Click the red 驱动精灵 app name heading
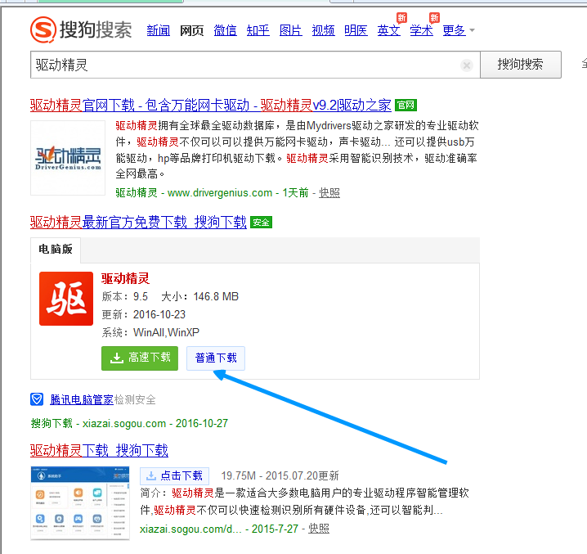This screenshot has width=587, height=554. coord(125,278)
